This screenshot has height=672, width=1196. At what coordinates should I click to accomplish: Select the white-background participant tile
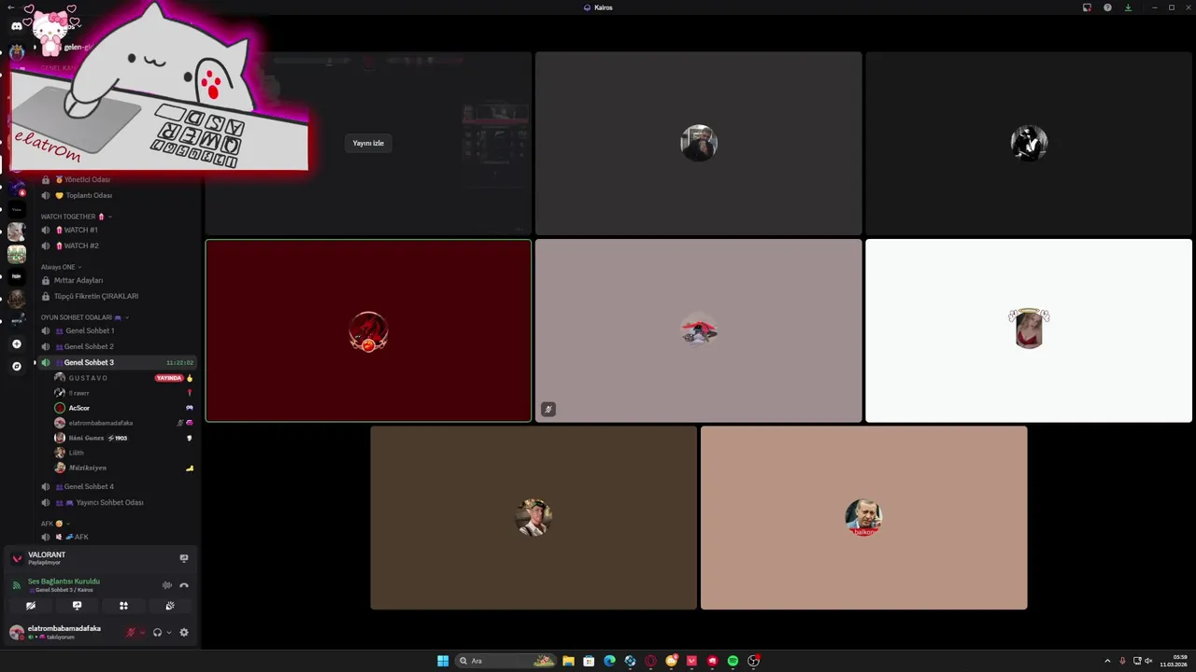pos(1029,330)
